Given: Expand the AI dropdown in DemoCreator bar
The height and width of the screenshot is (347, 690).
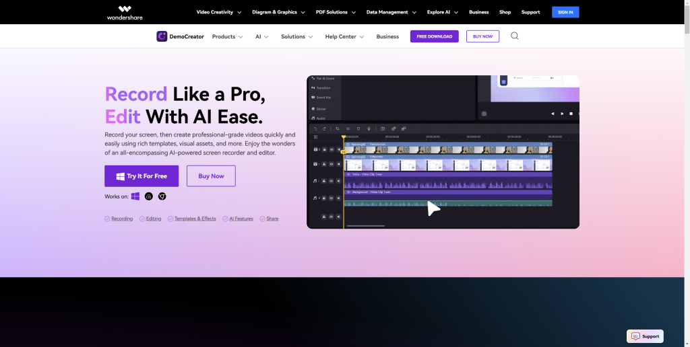Looking at the screenshot, I should pyautogui.click(x=262, y=36).
